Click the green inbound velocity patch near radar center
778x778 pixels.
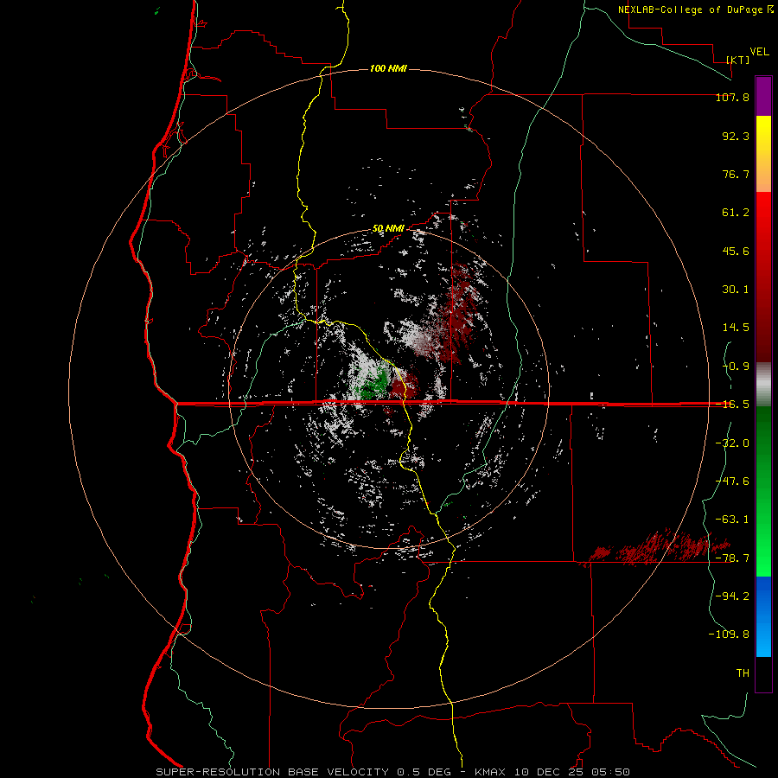pos(373,384)
